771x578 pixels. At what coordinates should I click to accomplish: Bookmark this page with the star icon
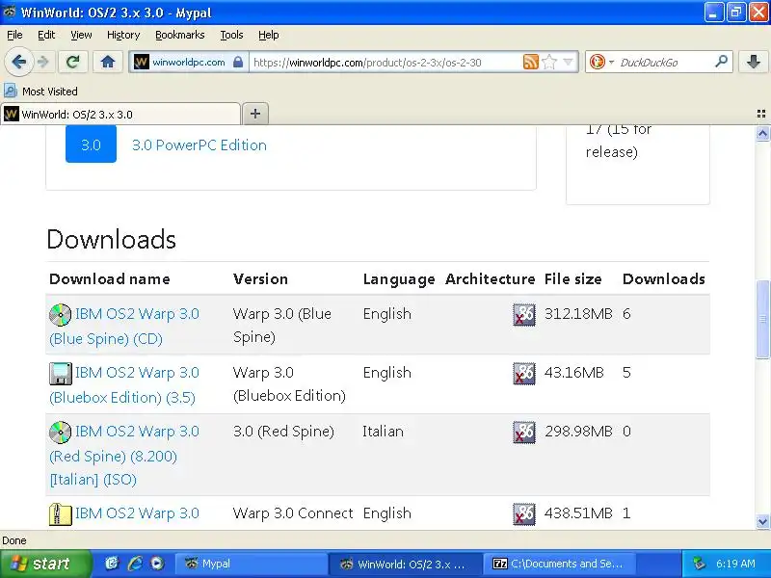tap(549, 62)
